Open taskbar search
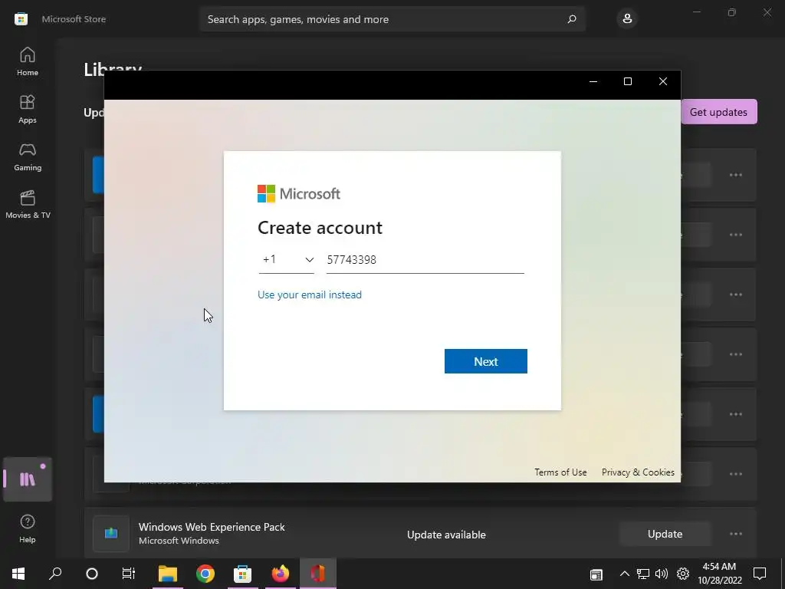Image resolution: width=785 pixels, height=589 pixels. point(55,574)
